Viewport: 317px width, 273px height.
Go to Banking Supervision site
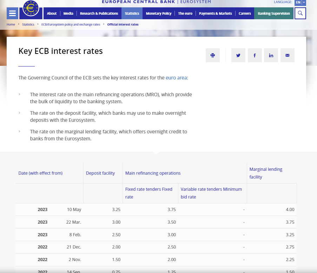coord(274,13)
